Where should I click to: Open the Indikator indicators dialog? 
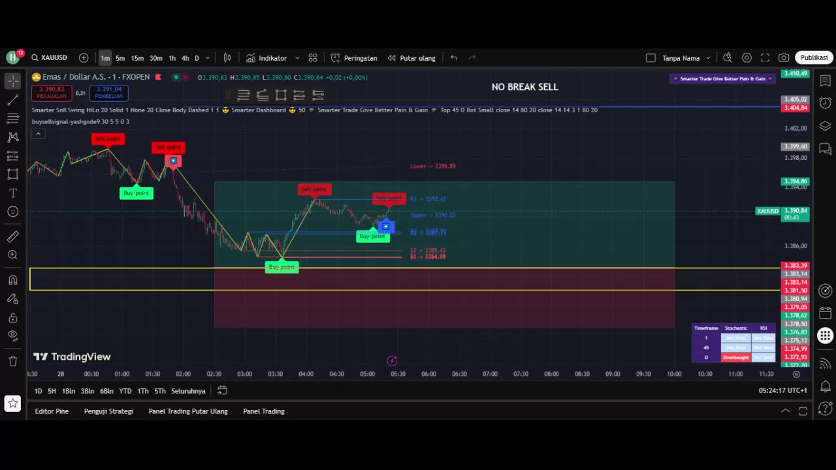(266, 58)
